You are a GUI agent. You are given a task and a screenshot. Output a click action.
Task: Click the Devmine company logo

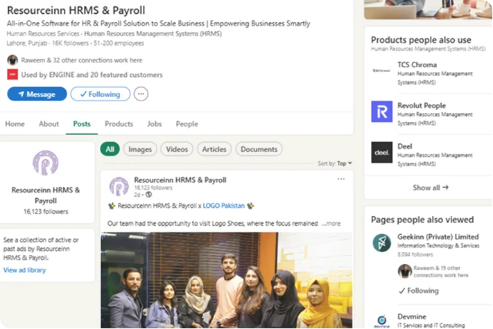click(x=381, y=321)
